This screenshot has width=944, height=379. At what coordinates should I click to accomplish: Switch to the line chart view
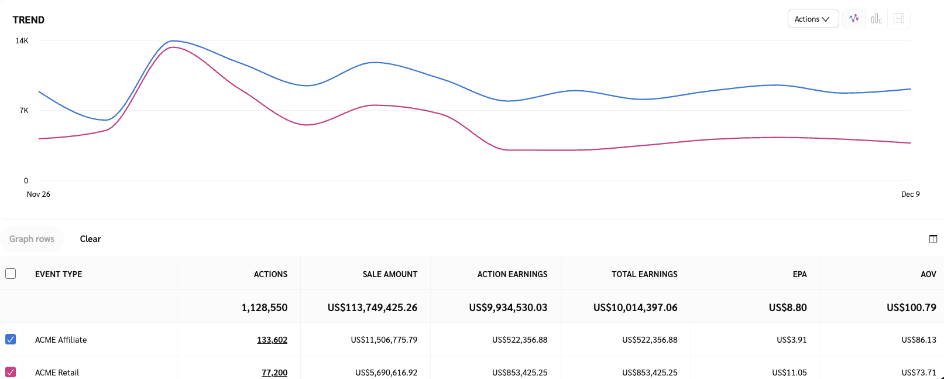coord(854,19)
